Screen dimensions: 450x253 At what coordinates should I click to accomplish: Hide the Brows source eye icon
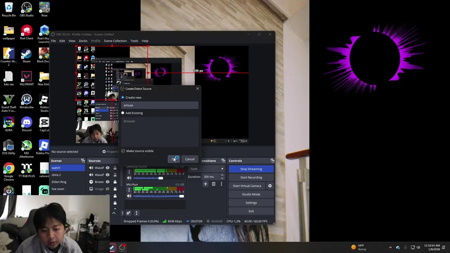tap(108, 182)
